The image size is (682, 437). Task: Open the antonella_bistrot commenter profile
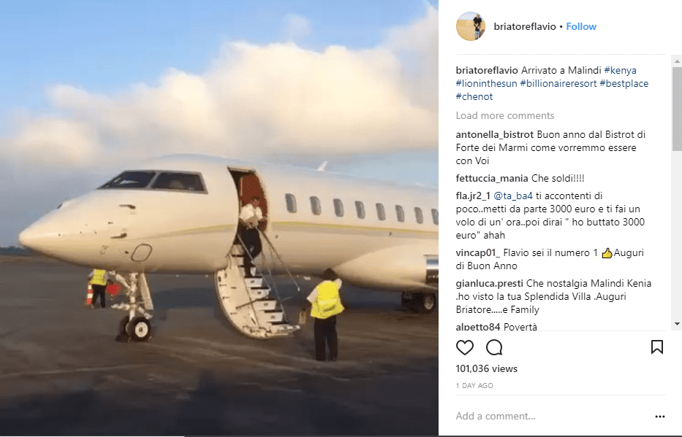point(495,134)
